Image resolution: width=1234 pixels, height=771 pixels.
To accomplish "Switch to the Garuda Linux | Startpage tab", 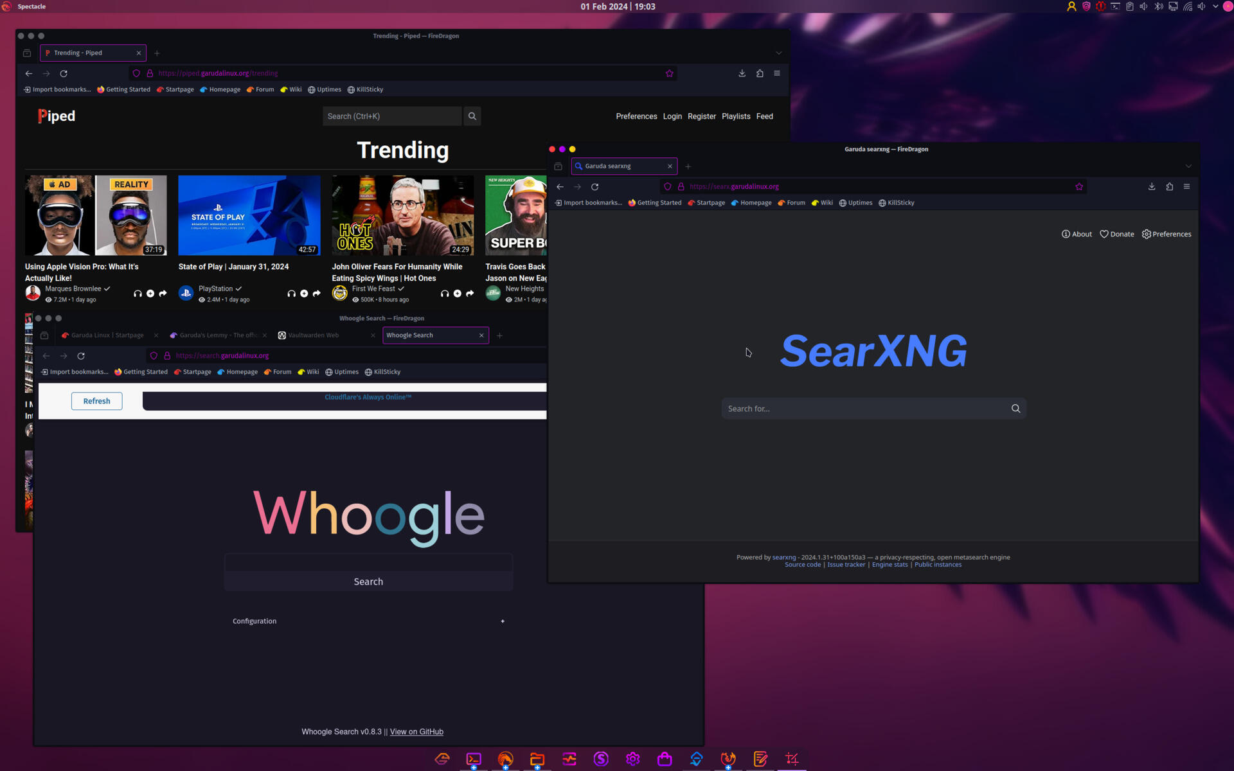I will point(107,335).
